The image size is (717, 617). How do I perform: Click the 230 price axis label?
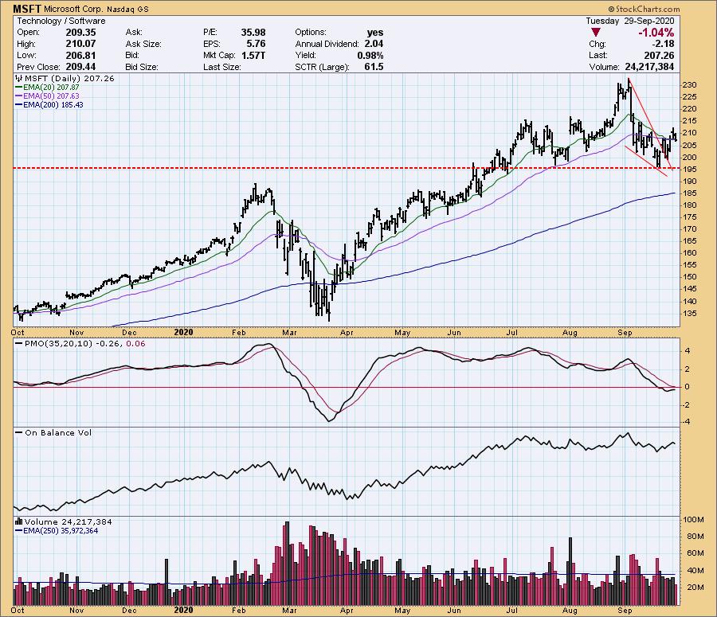click(690, 85)
